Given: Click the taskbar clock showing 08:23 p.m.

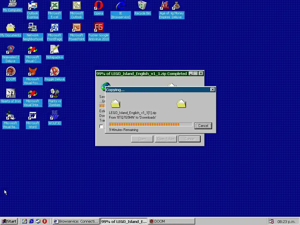Looking at the screenshot, I should click(286, 221).
